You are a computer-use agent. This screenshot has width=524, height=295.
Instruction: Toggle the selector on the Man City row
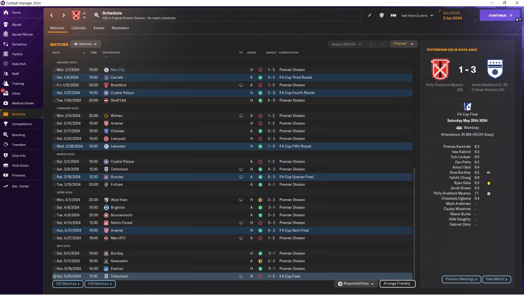point(54,70)
